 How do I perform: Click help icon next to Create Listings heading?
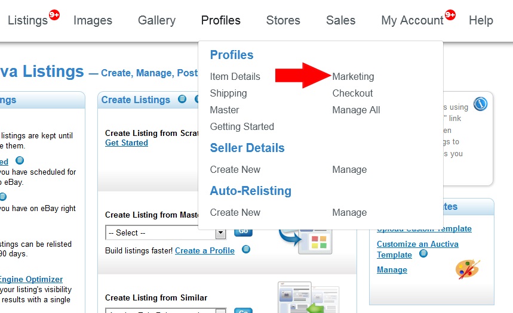coord(182,99)
